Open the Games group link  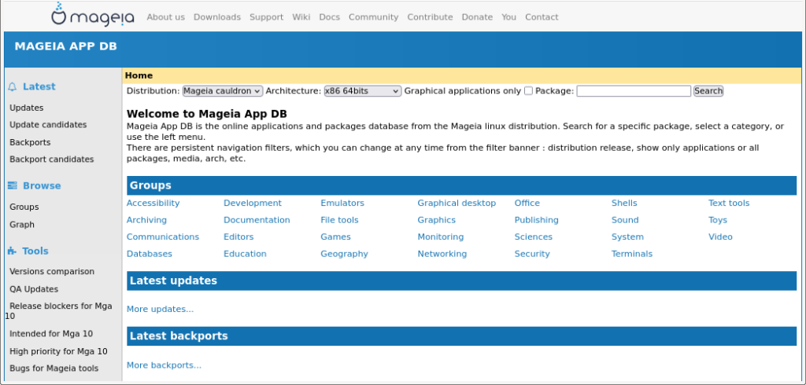(335, 236)
